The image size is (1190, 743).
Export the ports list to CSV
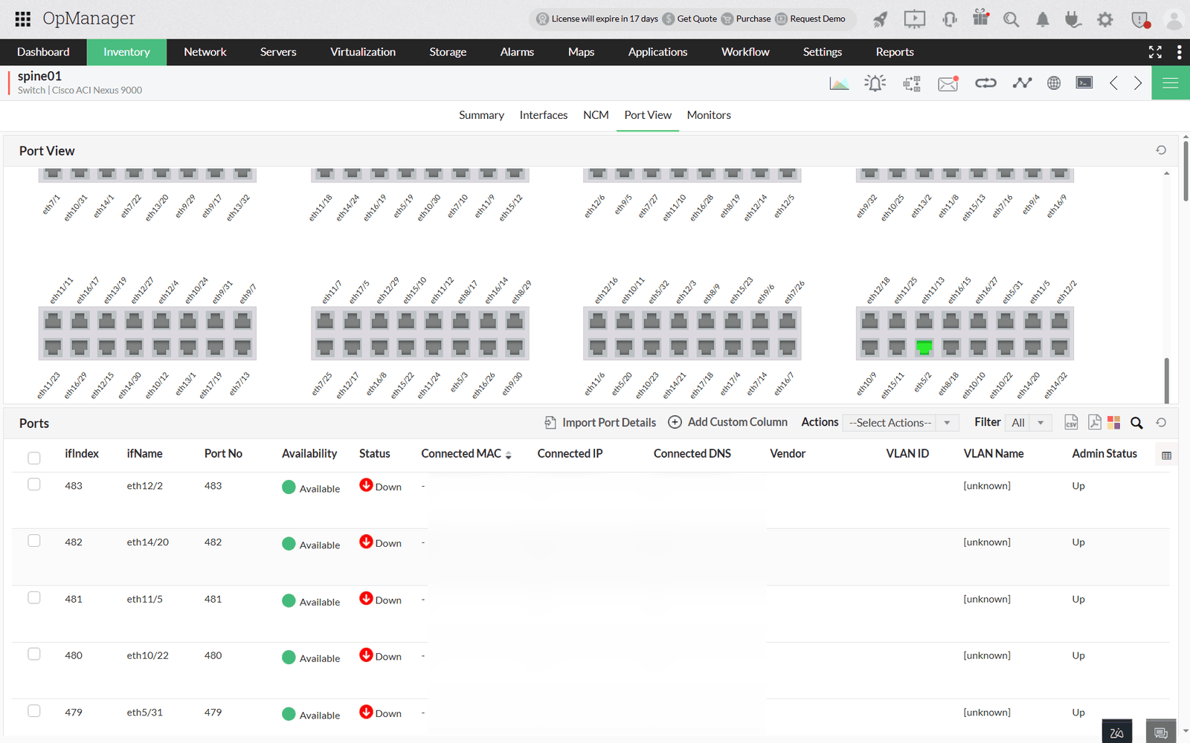click(1071, 422)
